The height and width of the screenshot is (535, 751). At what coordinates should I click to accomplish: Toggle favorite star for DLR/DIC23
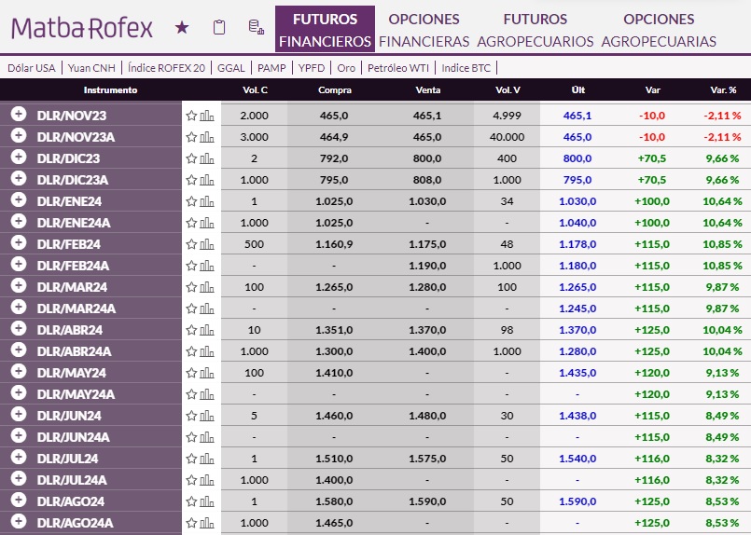[191, 158]
